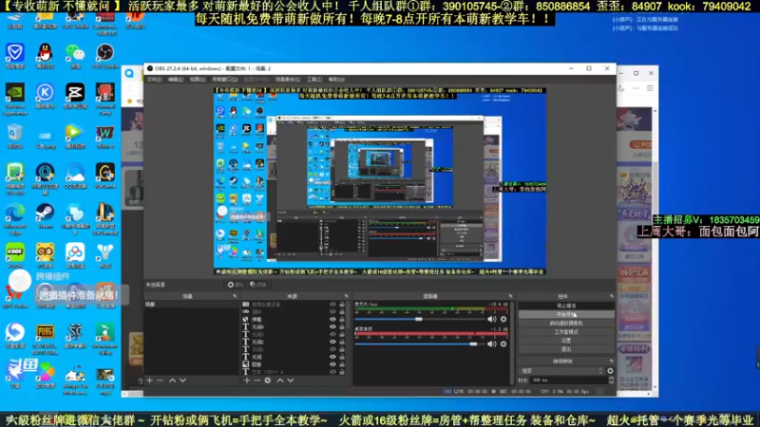Open the 渐变 transition type dropdown

click(x=561, y=371)
